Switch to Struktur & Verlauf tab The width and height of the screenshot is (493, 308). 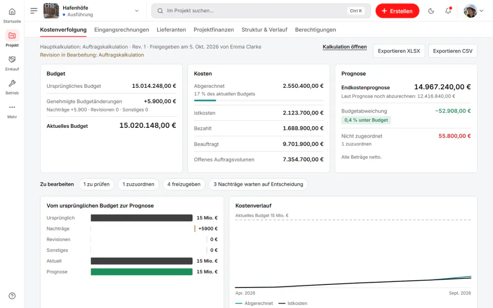(x=264, y=30)
